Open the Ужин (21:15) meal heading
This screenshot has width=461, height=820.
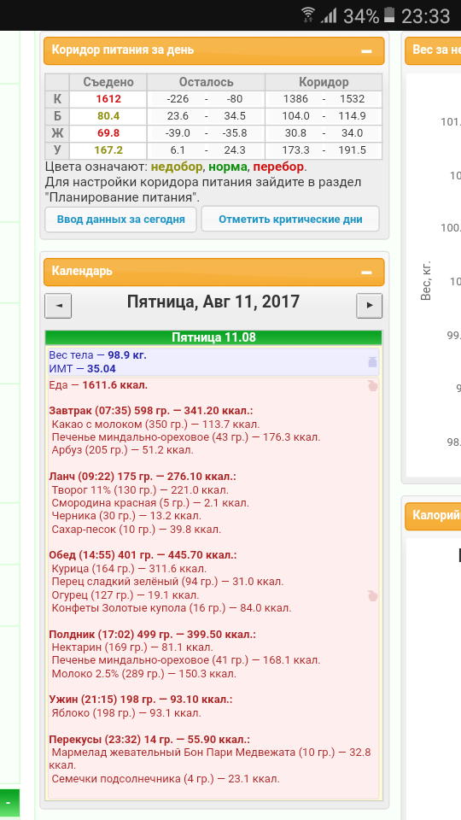coord(141,700)
